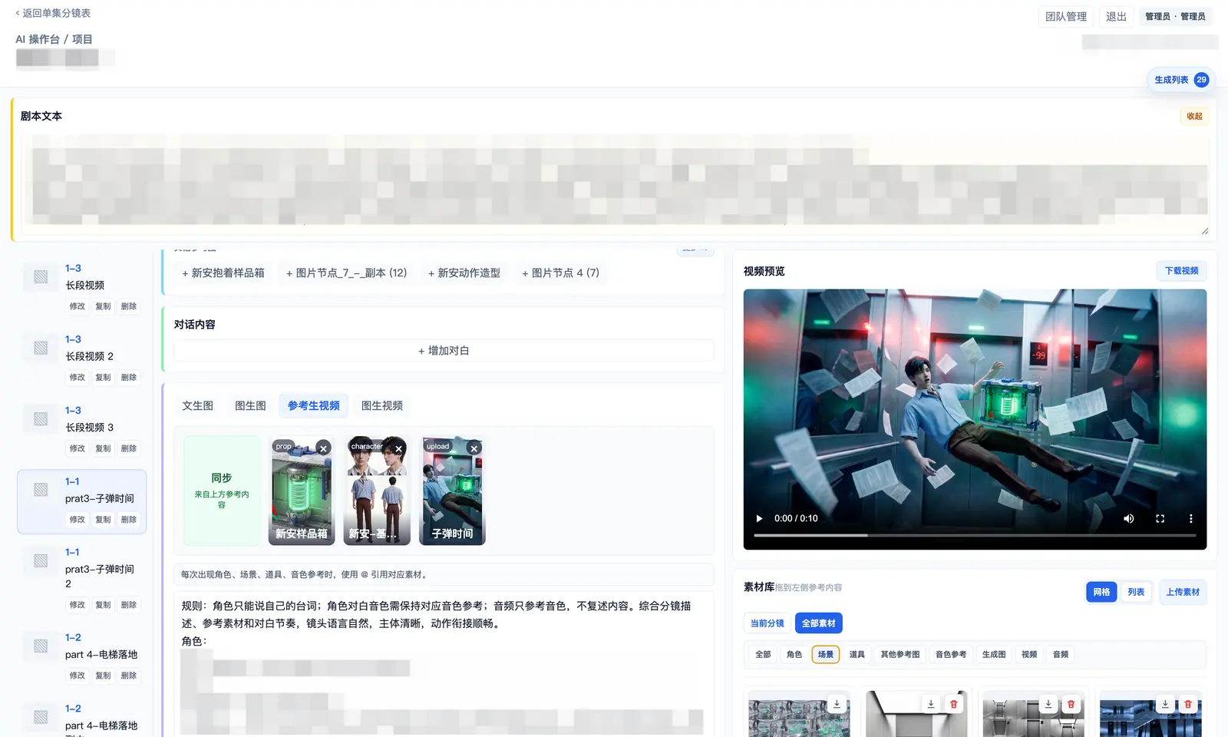Filter assets by 全部

coord(763,654)
